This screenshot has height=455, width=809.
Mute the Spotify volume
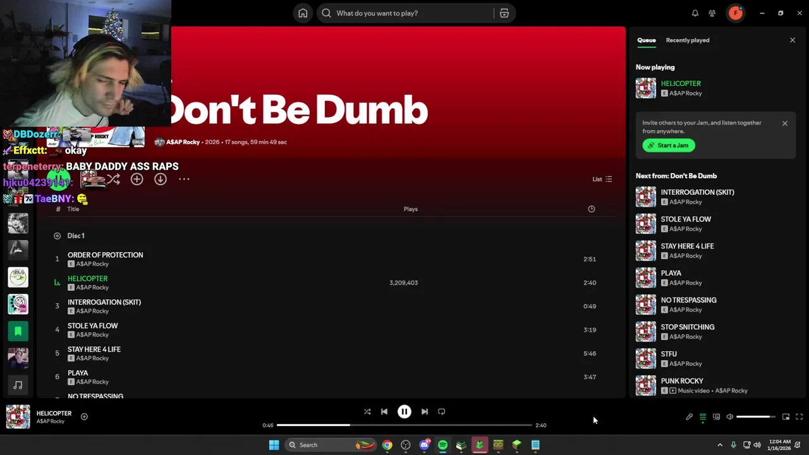(x=730, y=417)
